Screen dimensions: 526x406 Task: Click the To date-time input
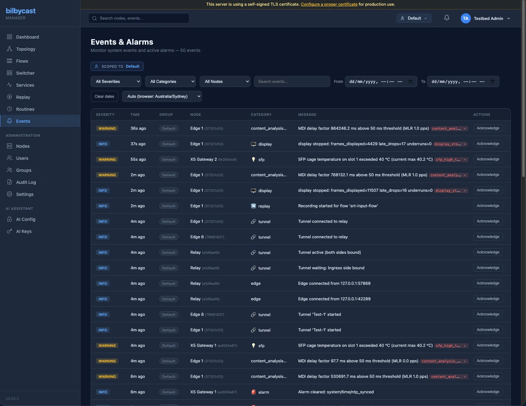tap(463, 82)
